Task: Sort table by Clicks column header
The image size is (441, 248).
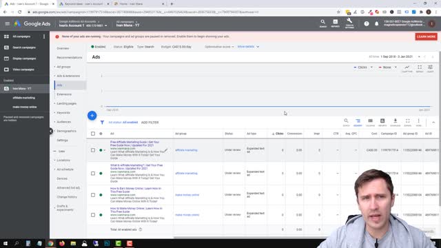Action: (x=278, y=134)
